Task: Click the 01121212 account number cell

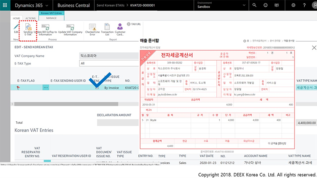Action: click(x=227, y=163)
